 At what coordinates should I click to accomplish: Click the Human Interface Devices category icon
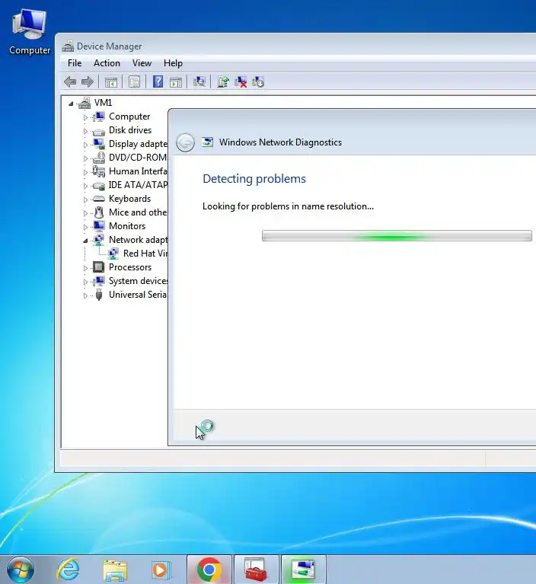(x=99, y=171)
